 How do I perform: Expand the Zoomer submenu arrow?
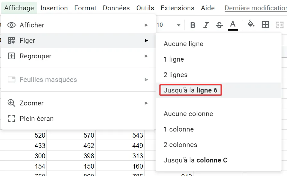(146, 103)
